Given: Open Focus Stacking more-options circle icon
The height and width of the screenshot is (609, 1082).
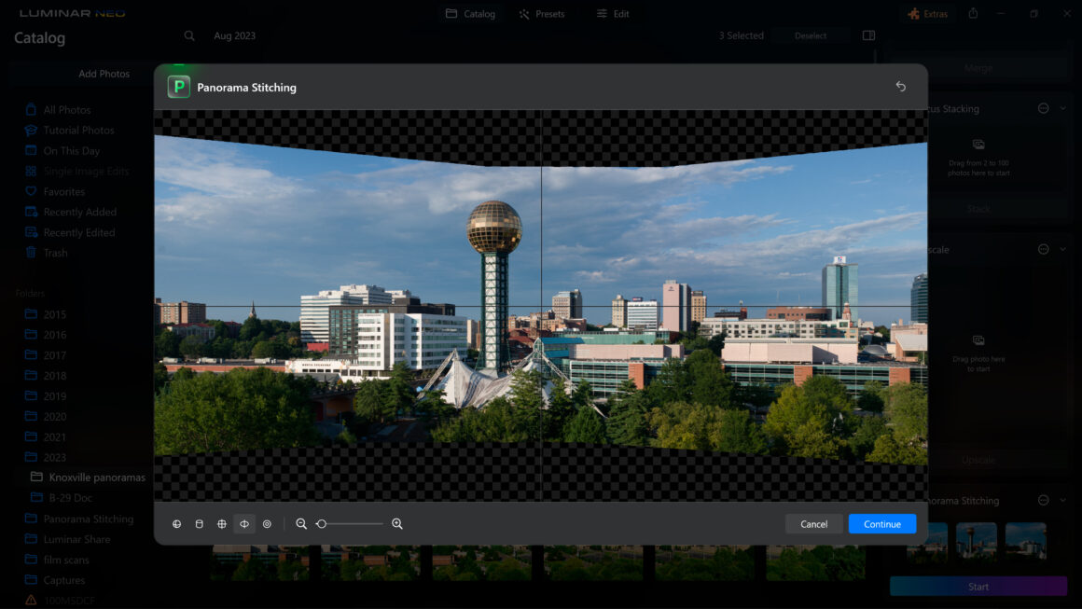Looking at the screenshot, I should (1044, 108).
